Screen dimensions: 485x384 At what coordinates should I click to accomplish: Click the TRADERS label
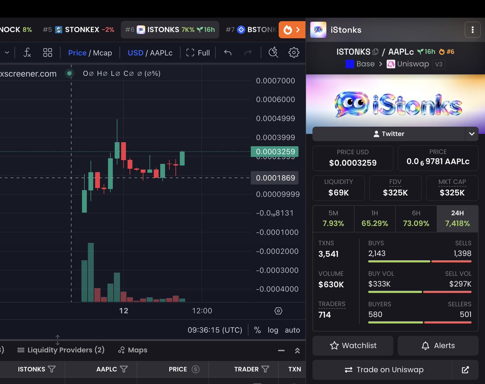[x=332, y=304]
